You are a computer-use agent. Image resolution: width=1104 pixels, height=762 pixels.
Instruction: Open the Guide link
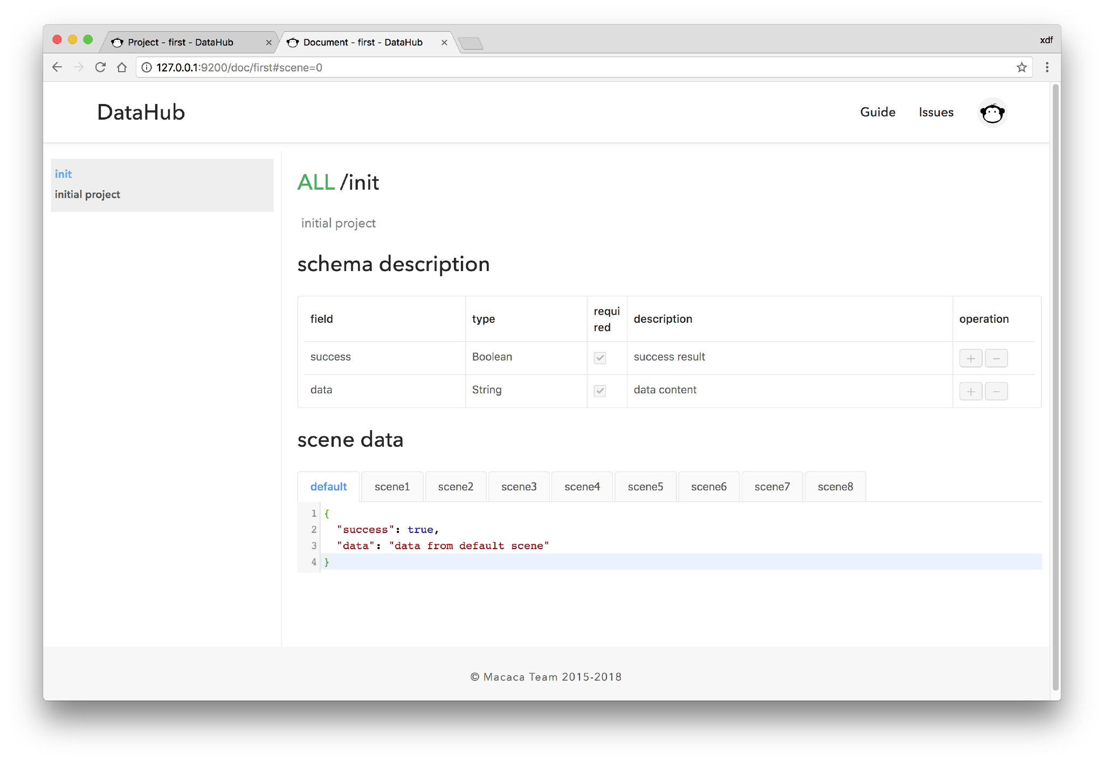coord(877,112)
